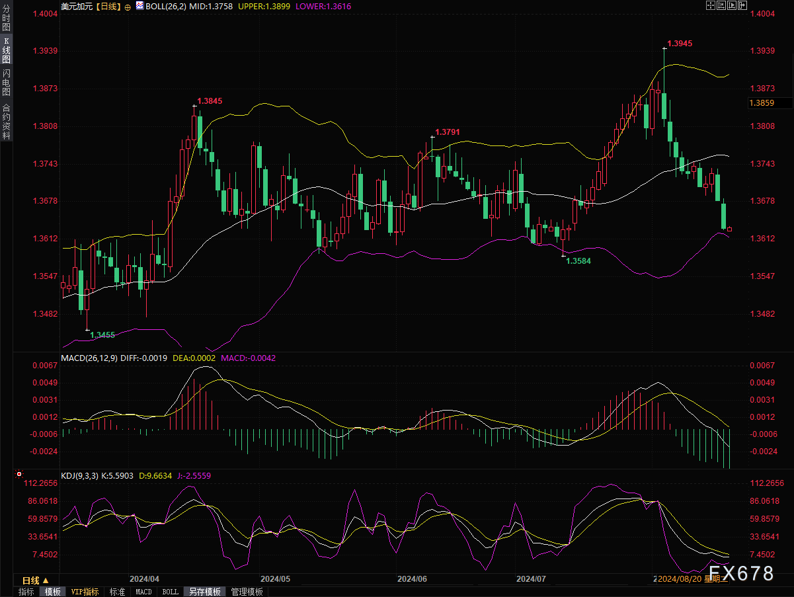Image resolution: width=794 pixels, height=597 pixels.
Task: Click the crosshair cursor icon at top right
Action: pos(711,6)
